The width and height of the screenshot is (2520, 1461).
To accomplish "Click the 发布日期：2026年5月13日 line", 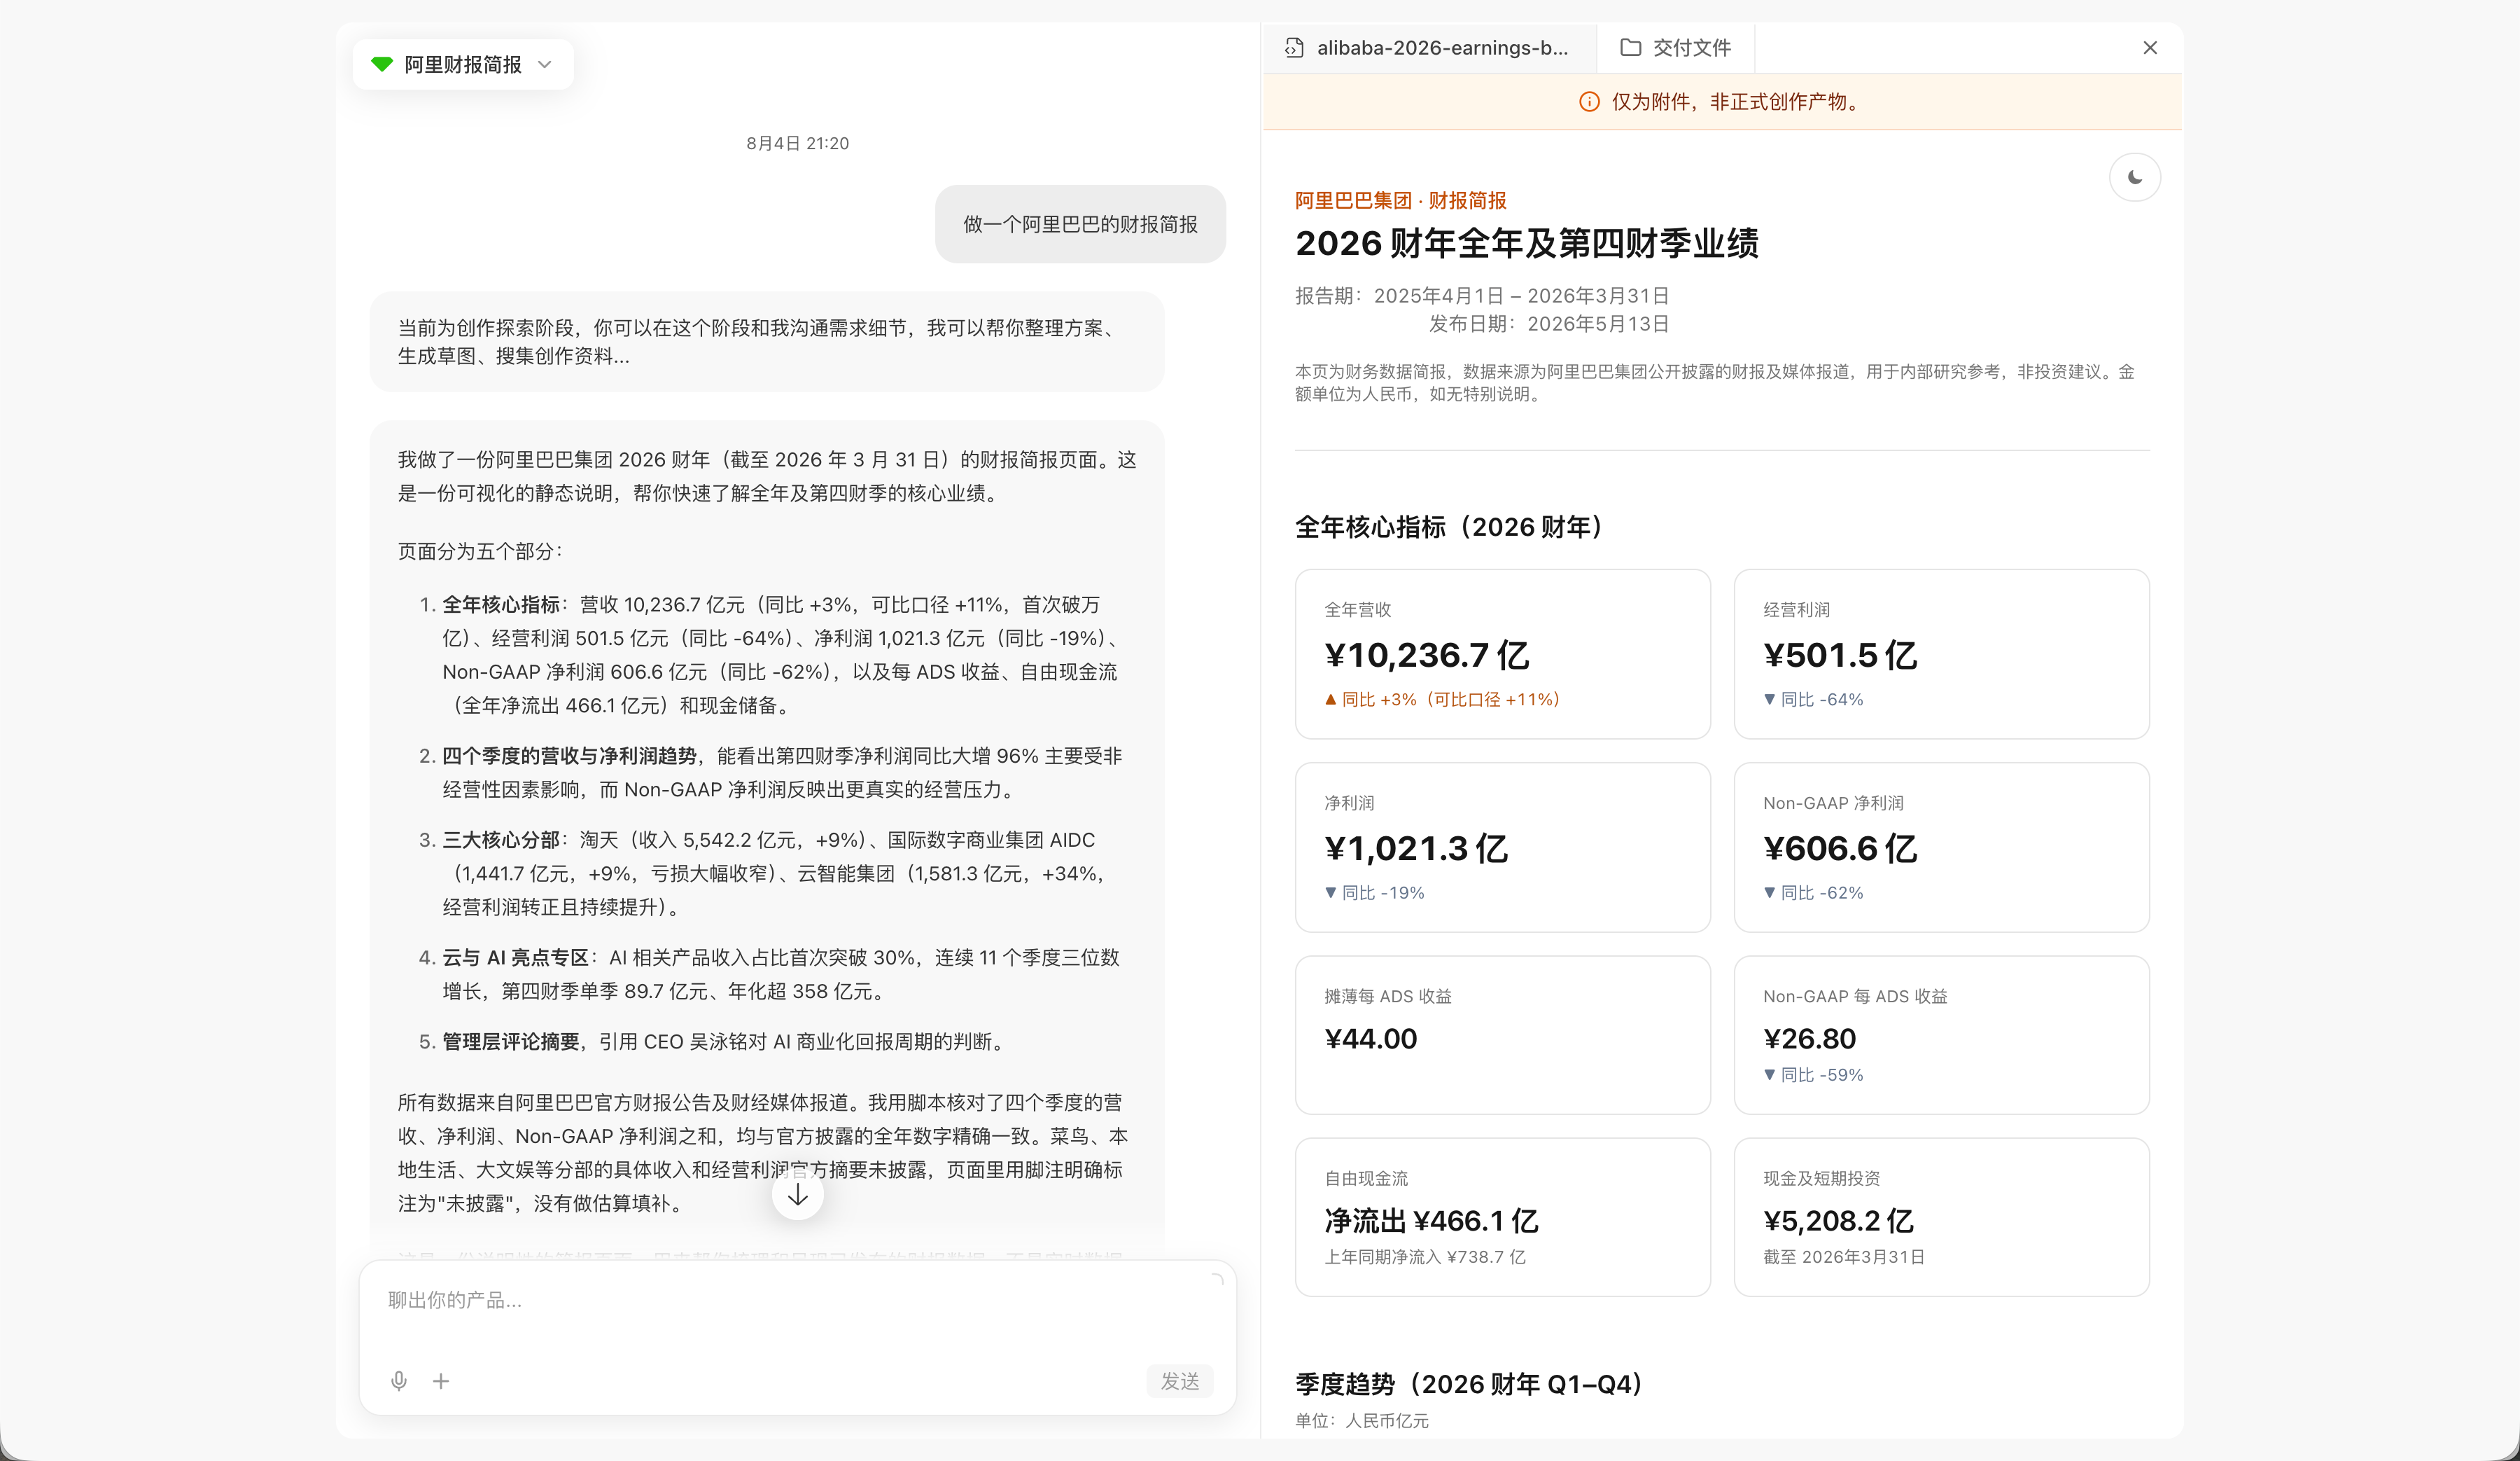I will [x=1549, y=323].
